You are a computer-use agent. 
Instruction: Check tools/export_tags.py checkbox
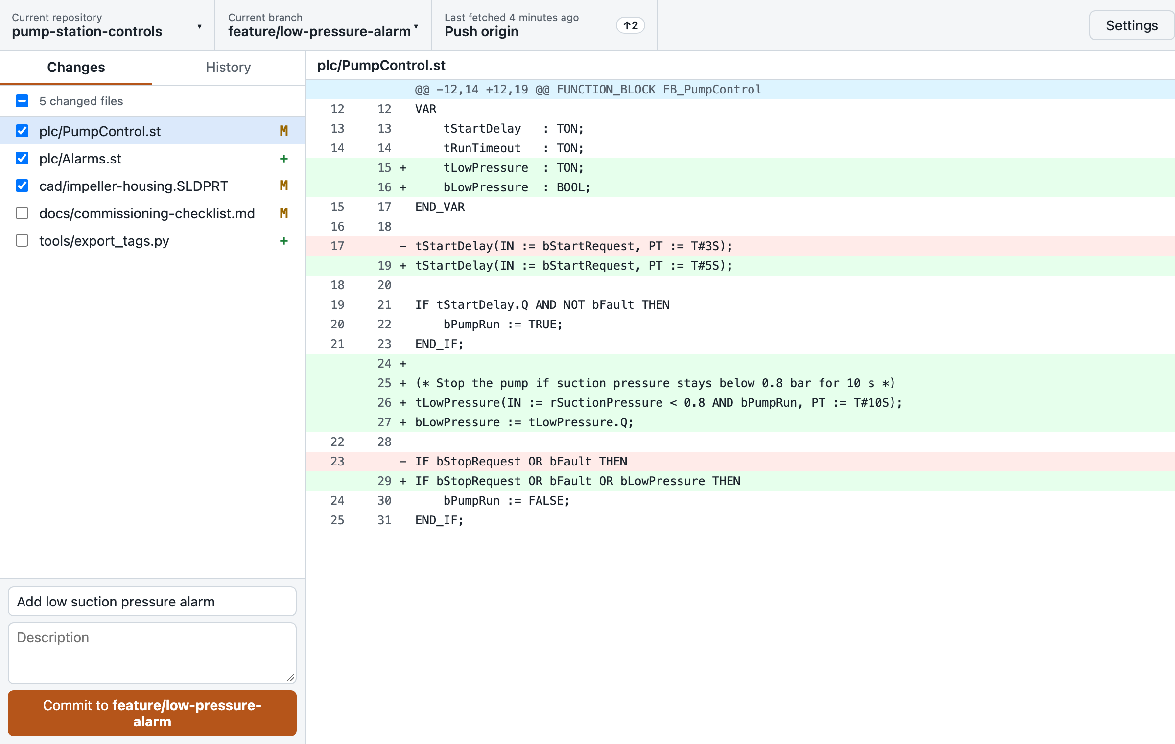pyautogui.click(x=22, y=240)
